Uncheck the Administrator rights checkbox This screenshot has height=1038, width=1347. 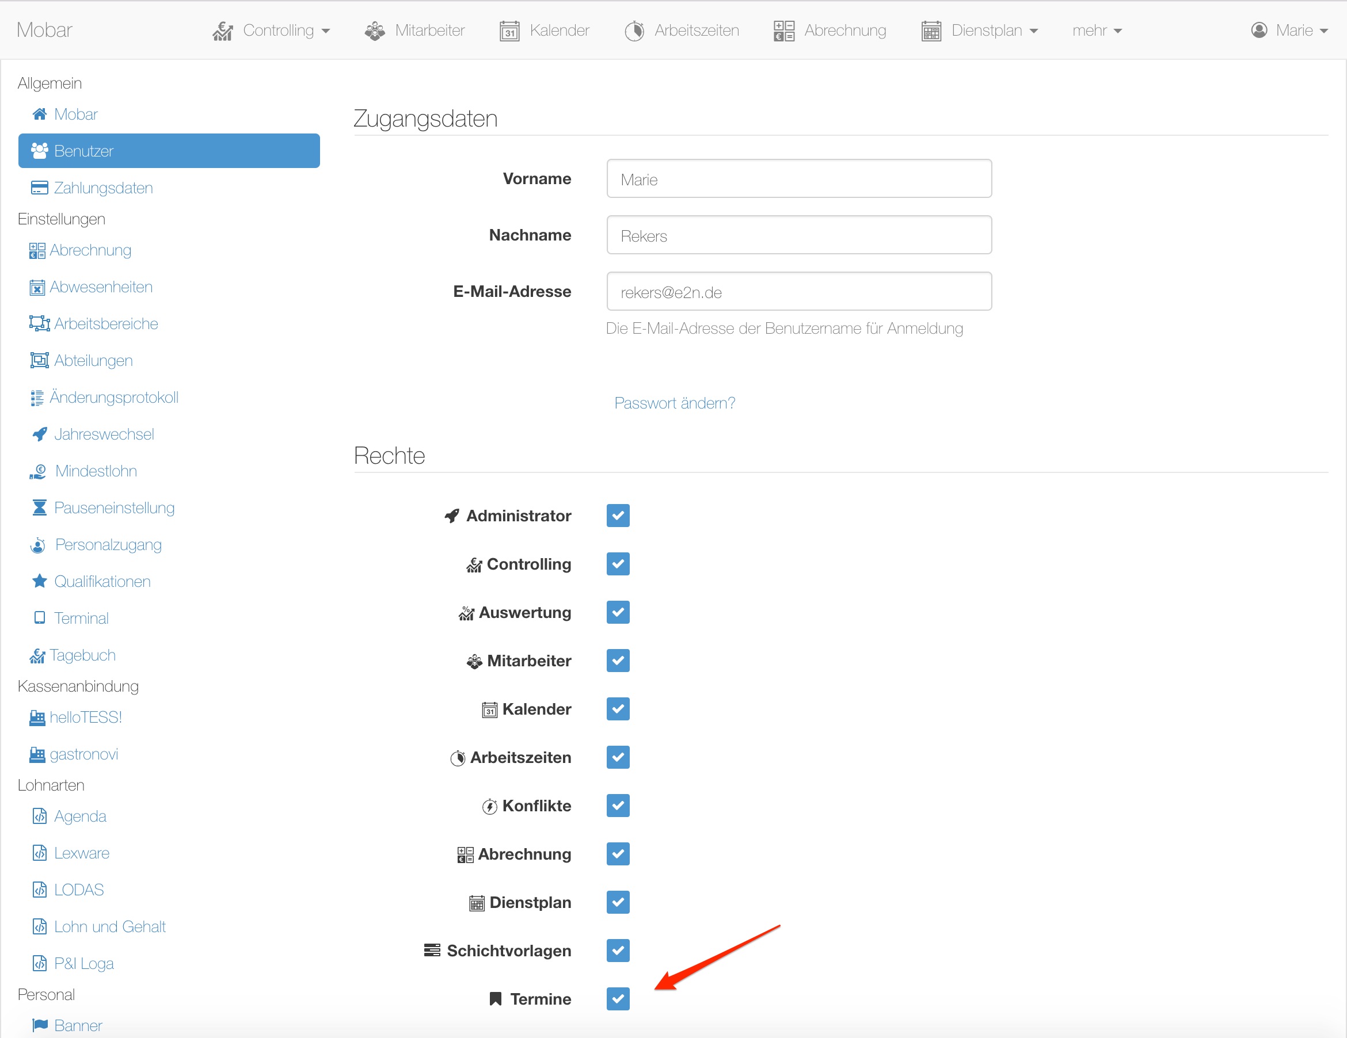tap(617, 516)
